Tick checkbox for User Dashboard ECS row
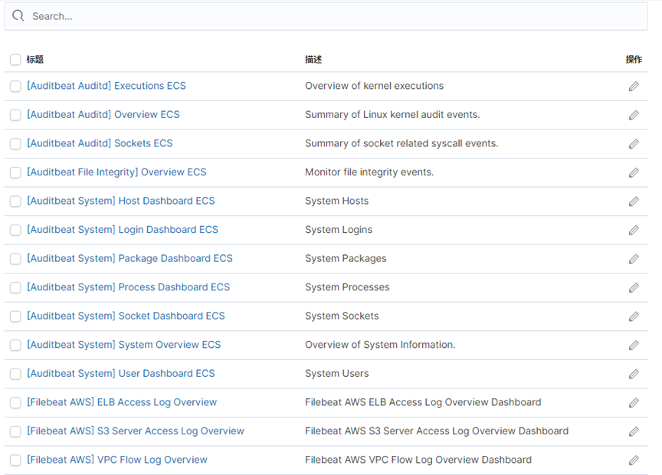662x475 pixels. coord(15,374)
